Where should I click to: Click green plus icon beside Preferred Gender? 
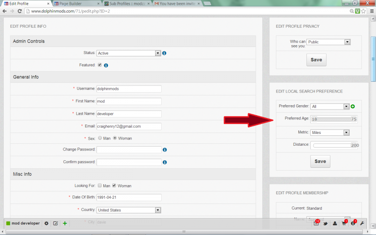[353, 107]
